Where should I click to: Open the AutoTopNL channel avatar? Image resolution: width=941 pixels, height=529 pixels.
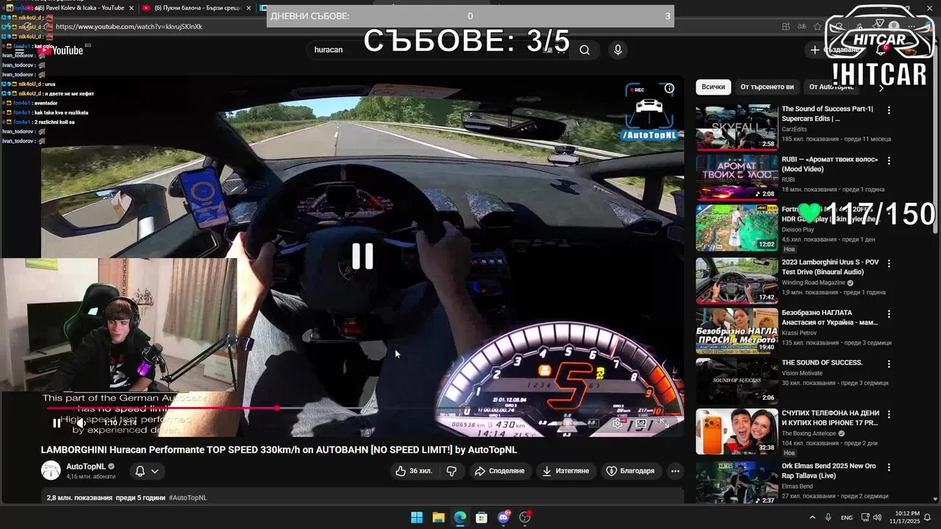[51, 470]
